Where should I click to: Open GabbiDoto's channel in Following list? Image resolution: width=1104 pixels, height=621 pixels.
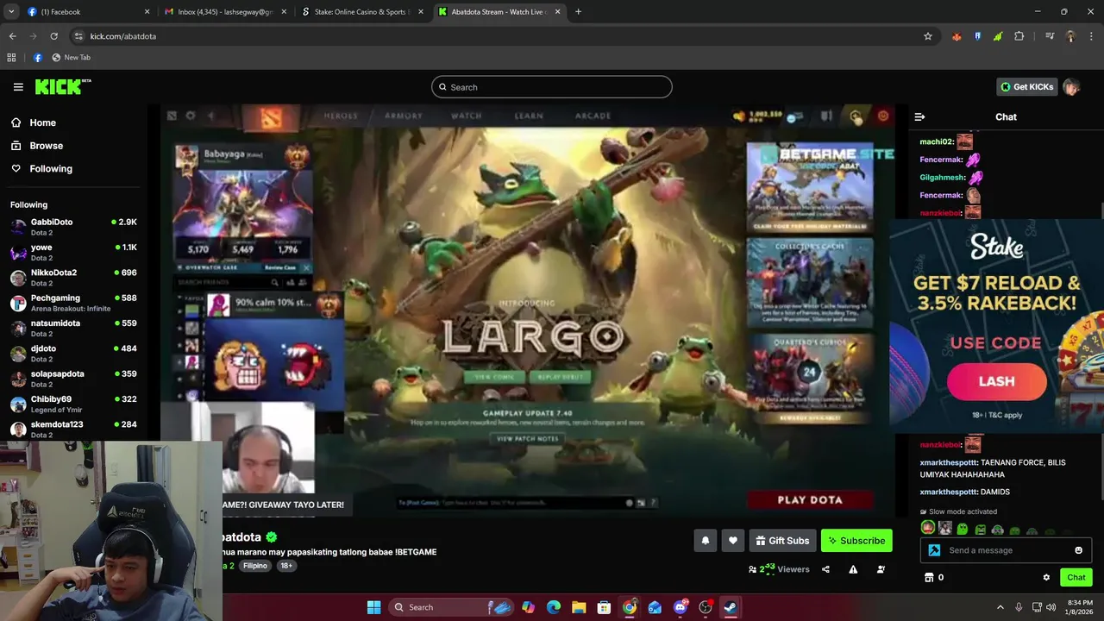tap(73, 227)
